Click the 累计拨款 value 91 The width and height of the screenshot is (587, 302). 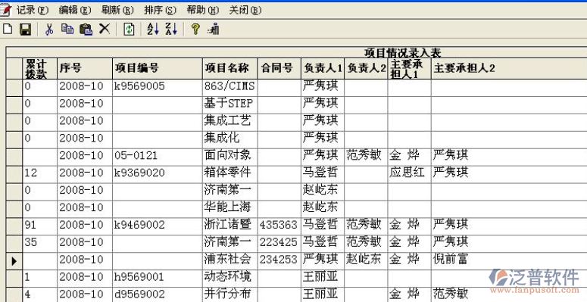tap(40, 226)
